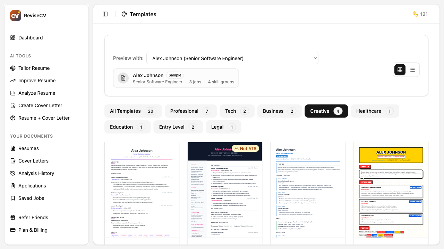
Task: Collapse the sidebar using the panel icon
Action: point(105,14)
